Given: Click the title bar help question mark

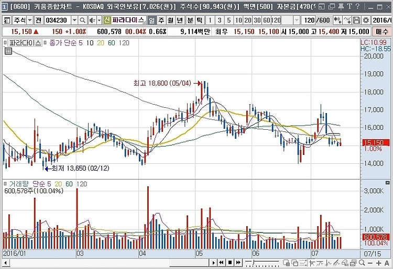Looking at the screenshot, I should (358, 6).
